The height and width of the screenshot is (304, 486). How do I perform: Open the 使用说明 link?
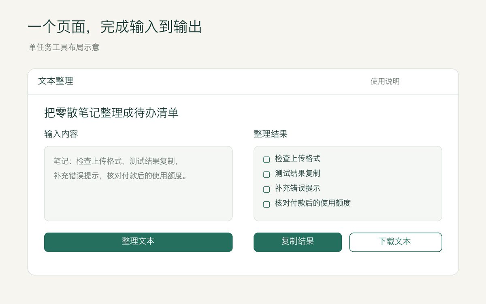(385, 81)
